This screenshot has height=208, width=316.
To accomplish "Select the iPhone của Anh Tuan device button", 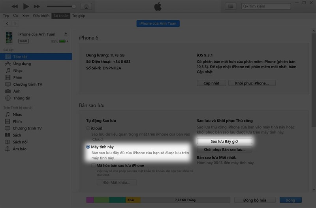I will (x=158, y=24).
